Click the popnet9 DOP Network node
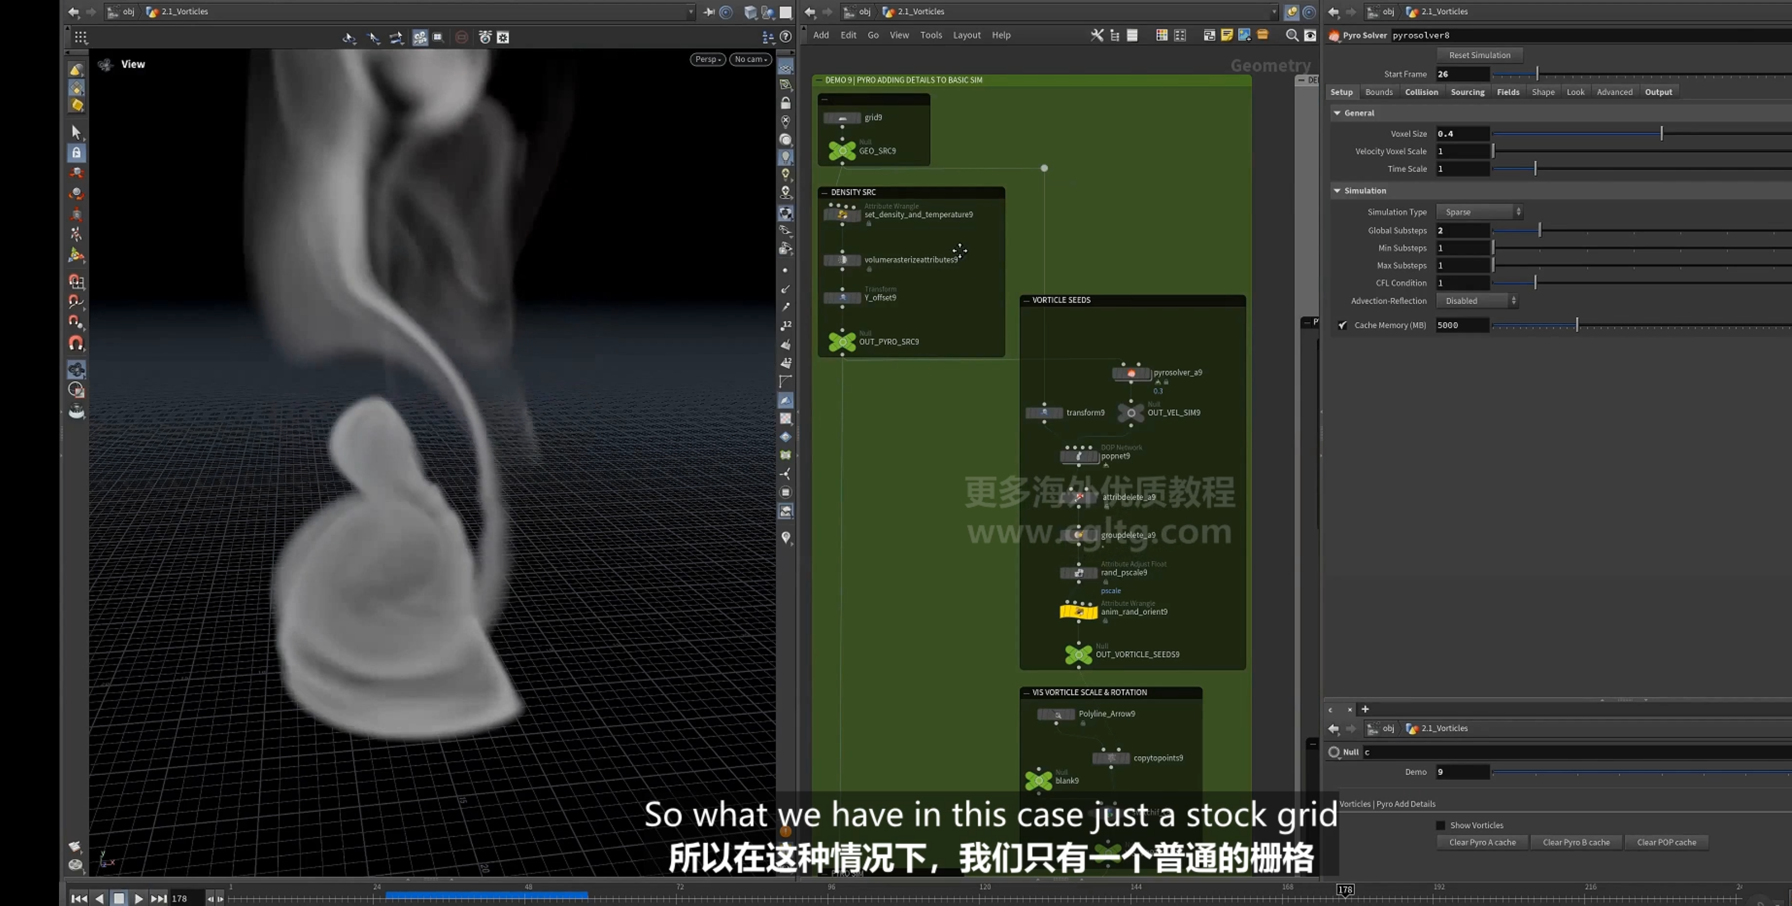The height and width of the screenshot is (906, 1792). [1078, 456]
